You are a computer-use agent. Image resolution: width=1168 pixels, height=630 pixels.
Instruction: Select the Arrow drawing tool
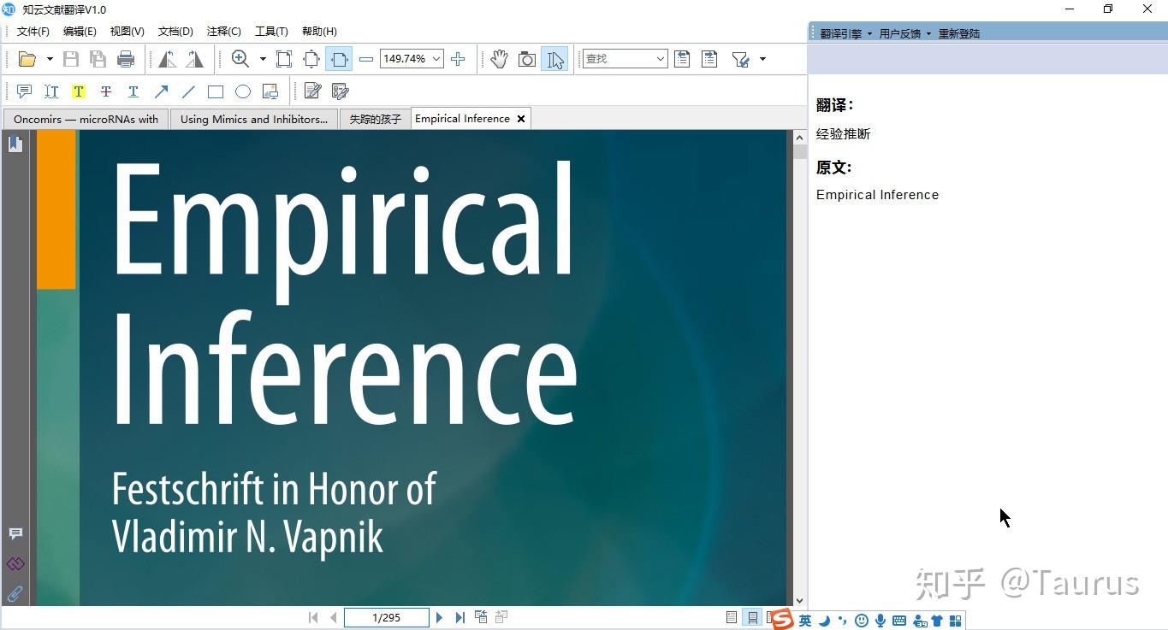click(161, 91)
